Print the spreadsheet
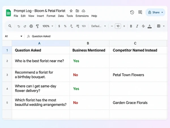The height and width of the screenshot is (128, 170). point(31,26)
